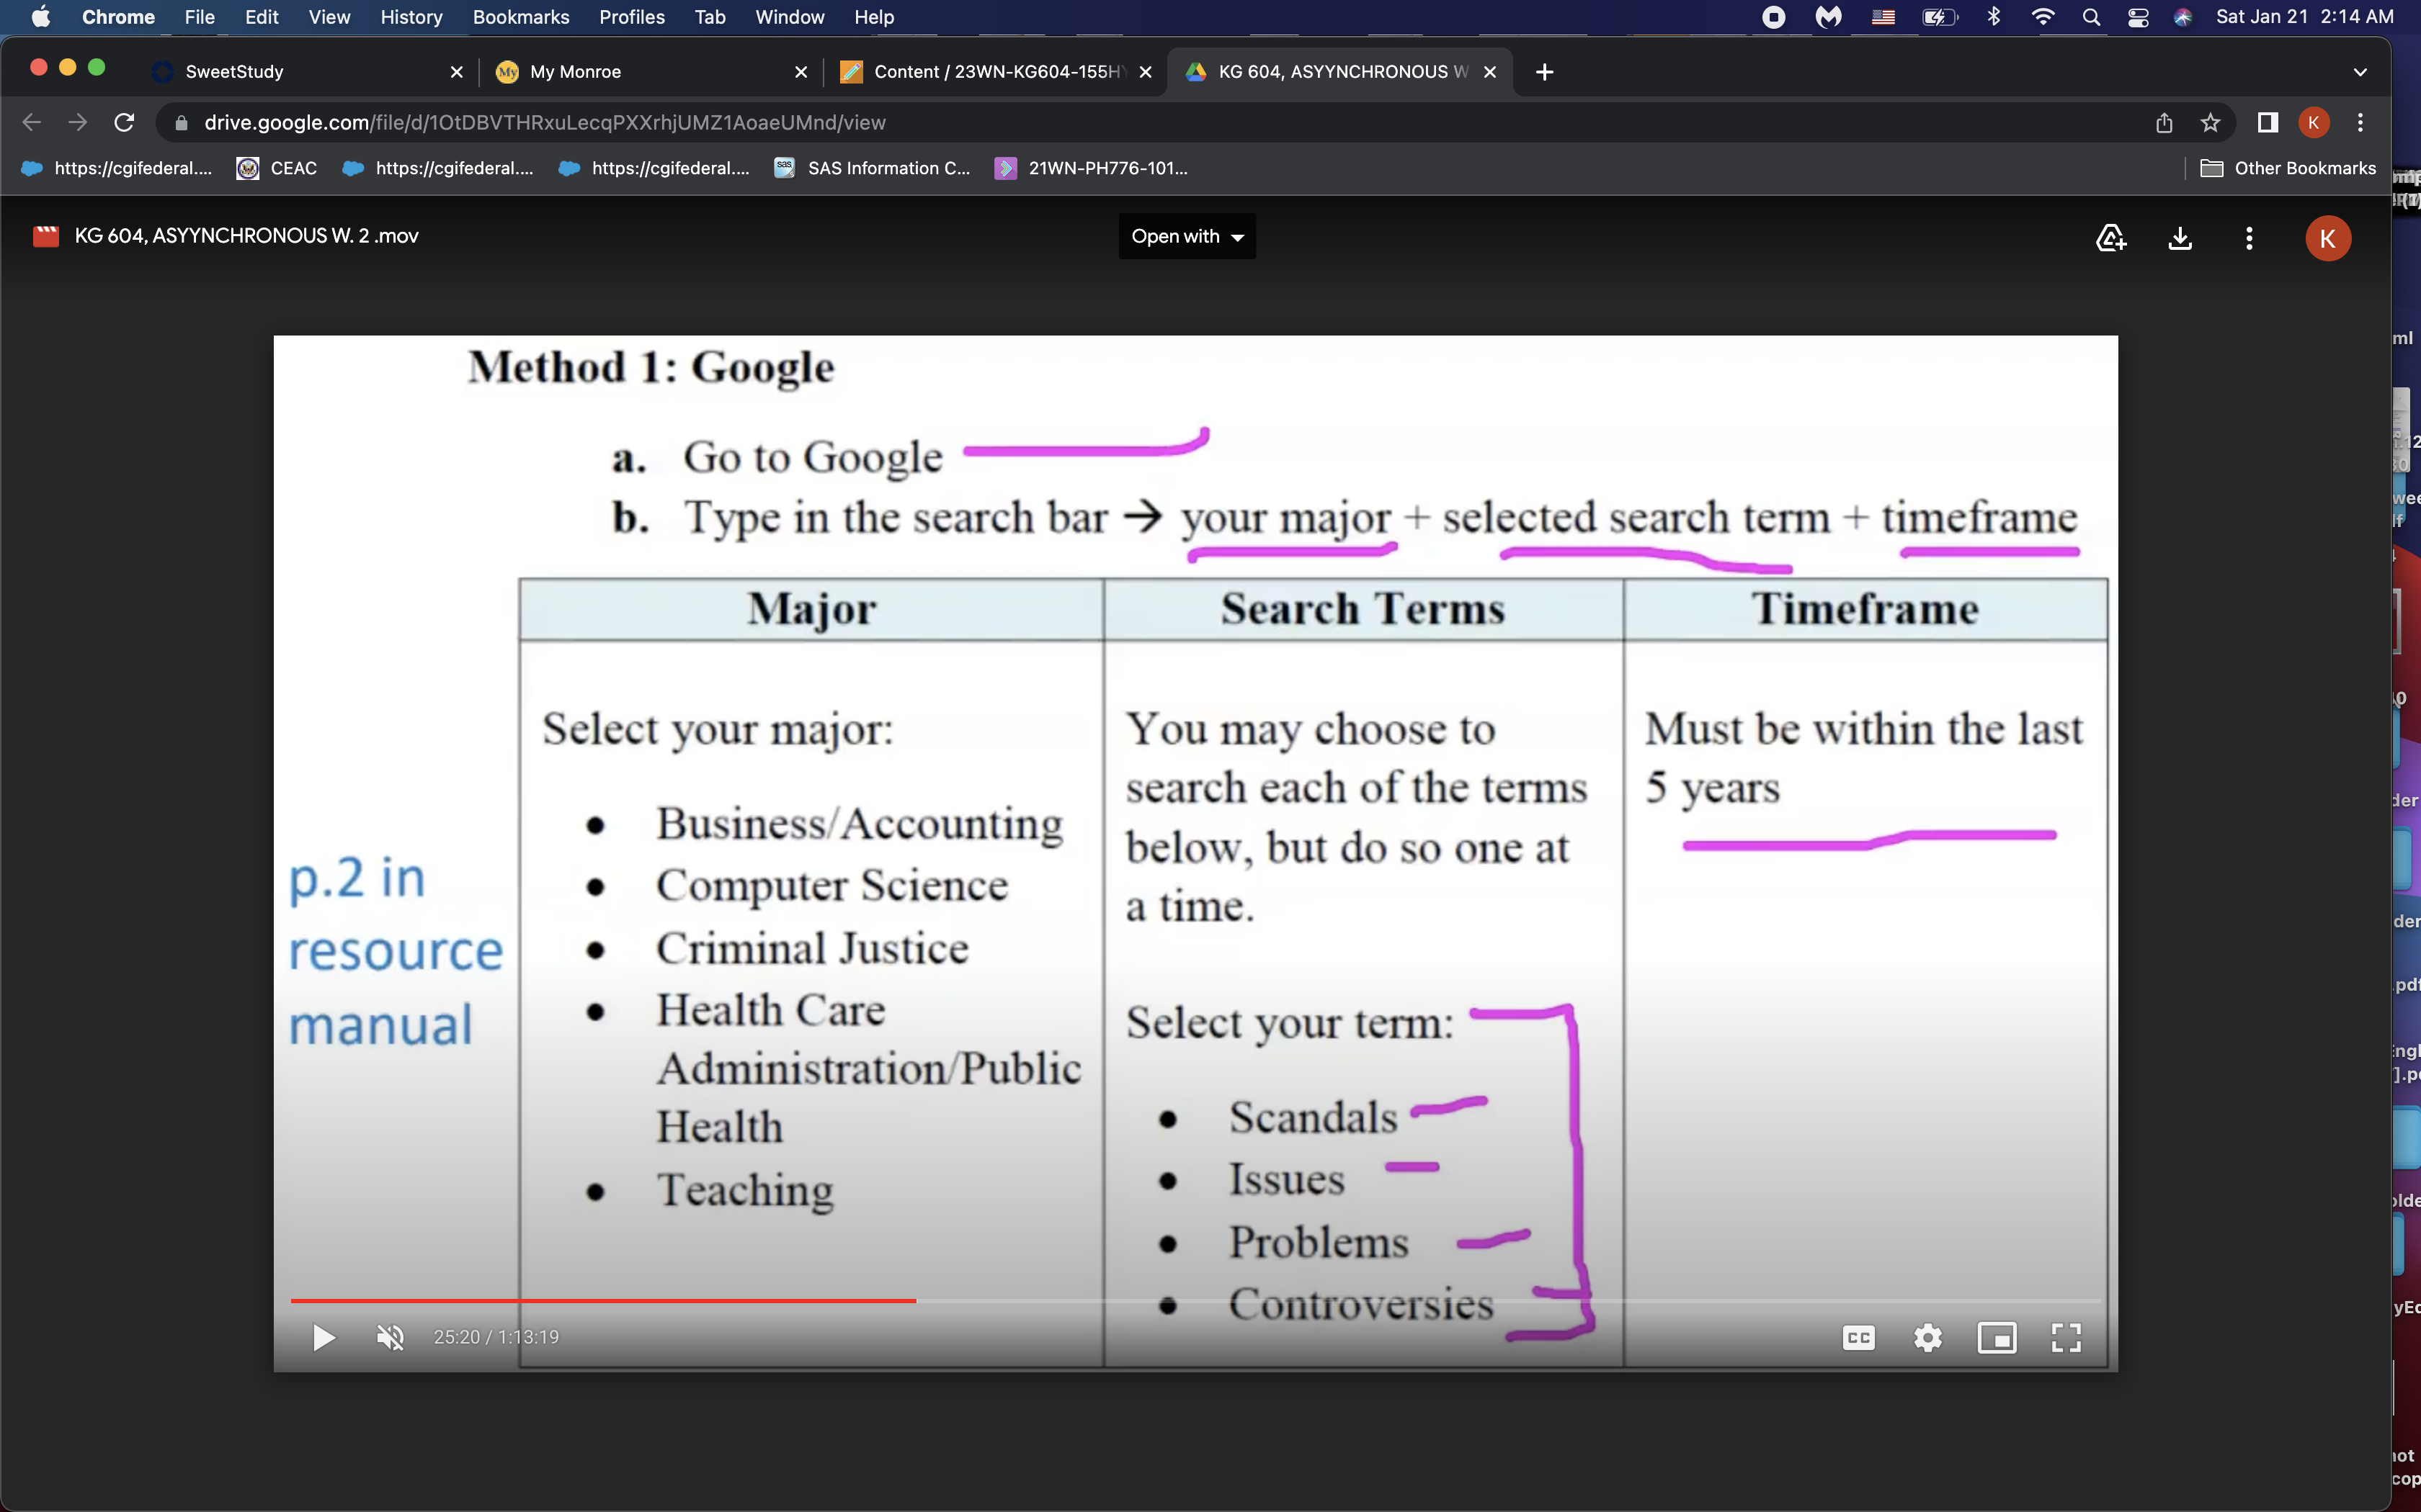Screen dimensions: 2421x1512
Task: Open the File menu
Action: pyautogui.click(x=199, y=17)
